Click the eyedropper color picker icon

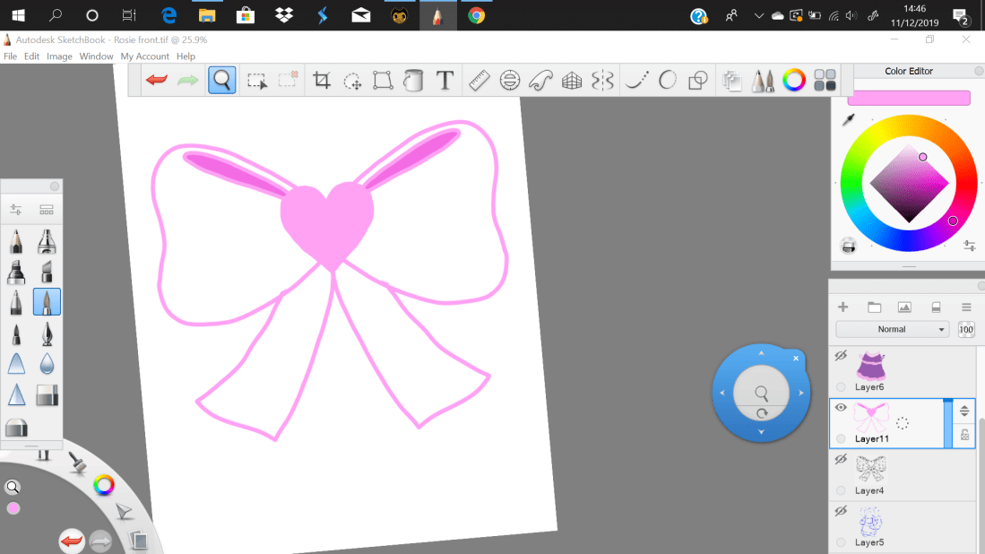click(848, 120)
